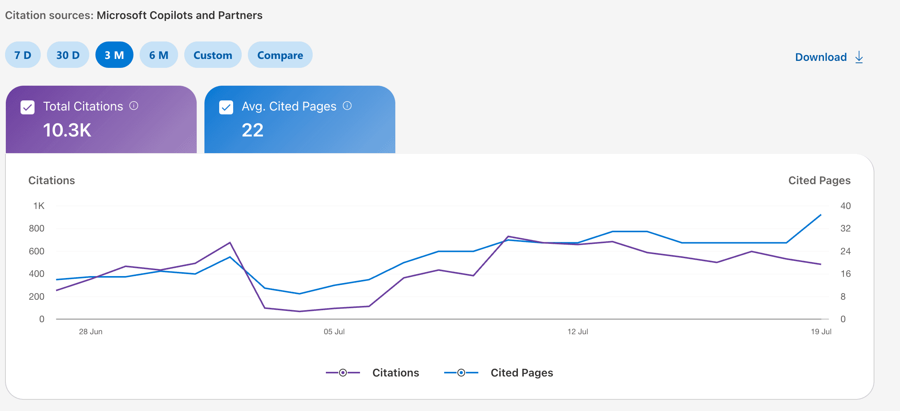Viewport: 900px width, 411px height.
Task: Click the Cited Pages axis title on the right
Action: pos(819,180)
